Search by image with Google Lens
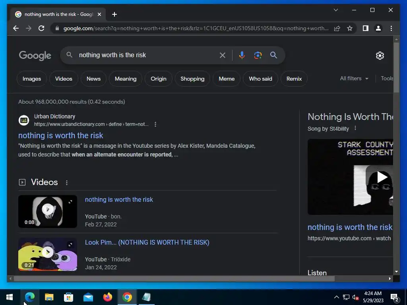This screenshot has height=305, width=407. click(258, 55)
